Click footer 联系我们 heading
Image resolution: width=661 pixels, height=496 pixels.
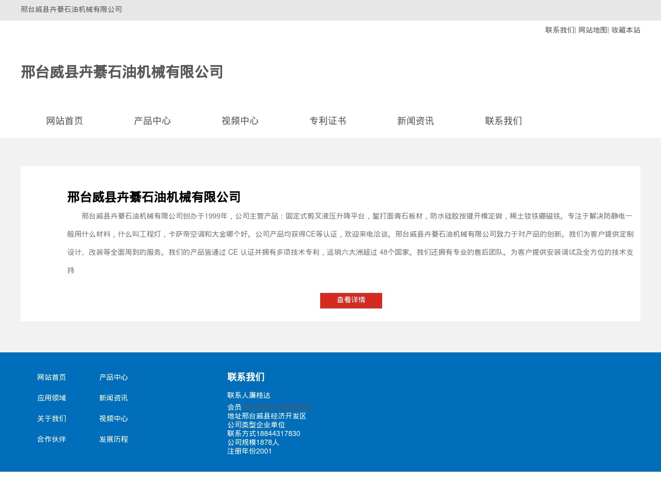(246, 377)
